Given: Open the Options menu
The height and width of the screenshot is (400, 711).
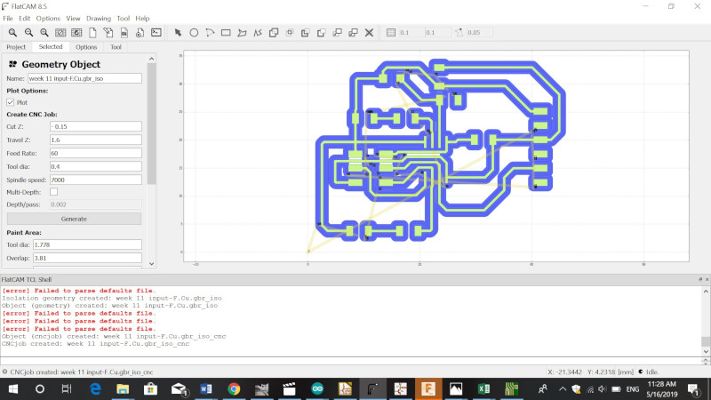Looking at the screenshot, I should tap(48, 19).
